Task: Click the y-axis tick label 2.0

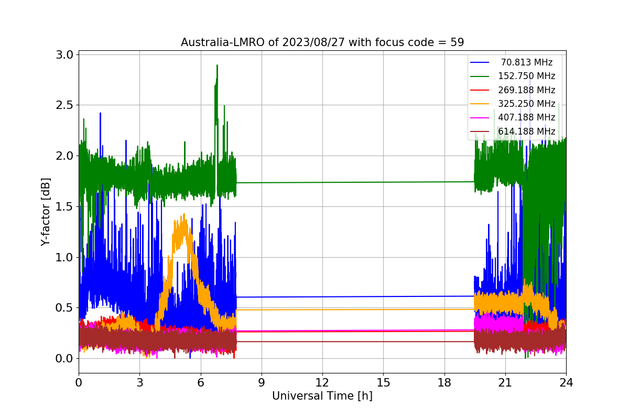Action: pos(66,156)
